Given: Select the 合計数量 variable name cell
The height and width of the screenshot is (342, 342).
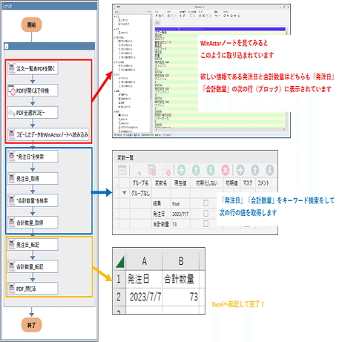Looking at the screenshot, I should 161,224.
